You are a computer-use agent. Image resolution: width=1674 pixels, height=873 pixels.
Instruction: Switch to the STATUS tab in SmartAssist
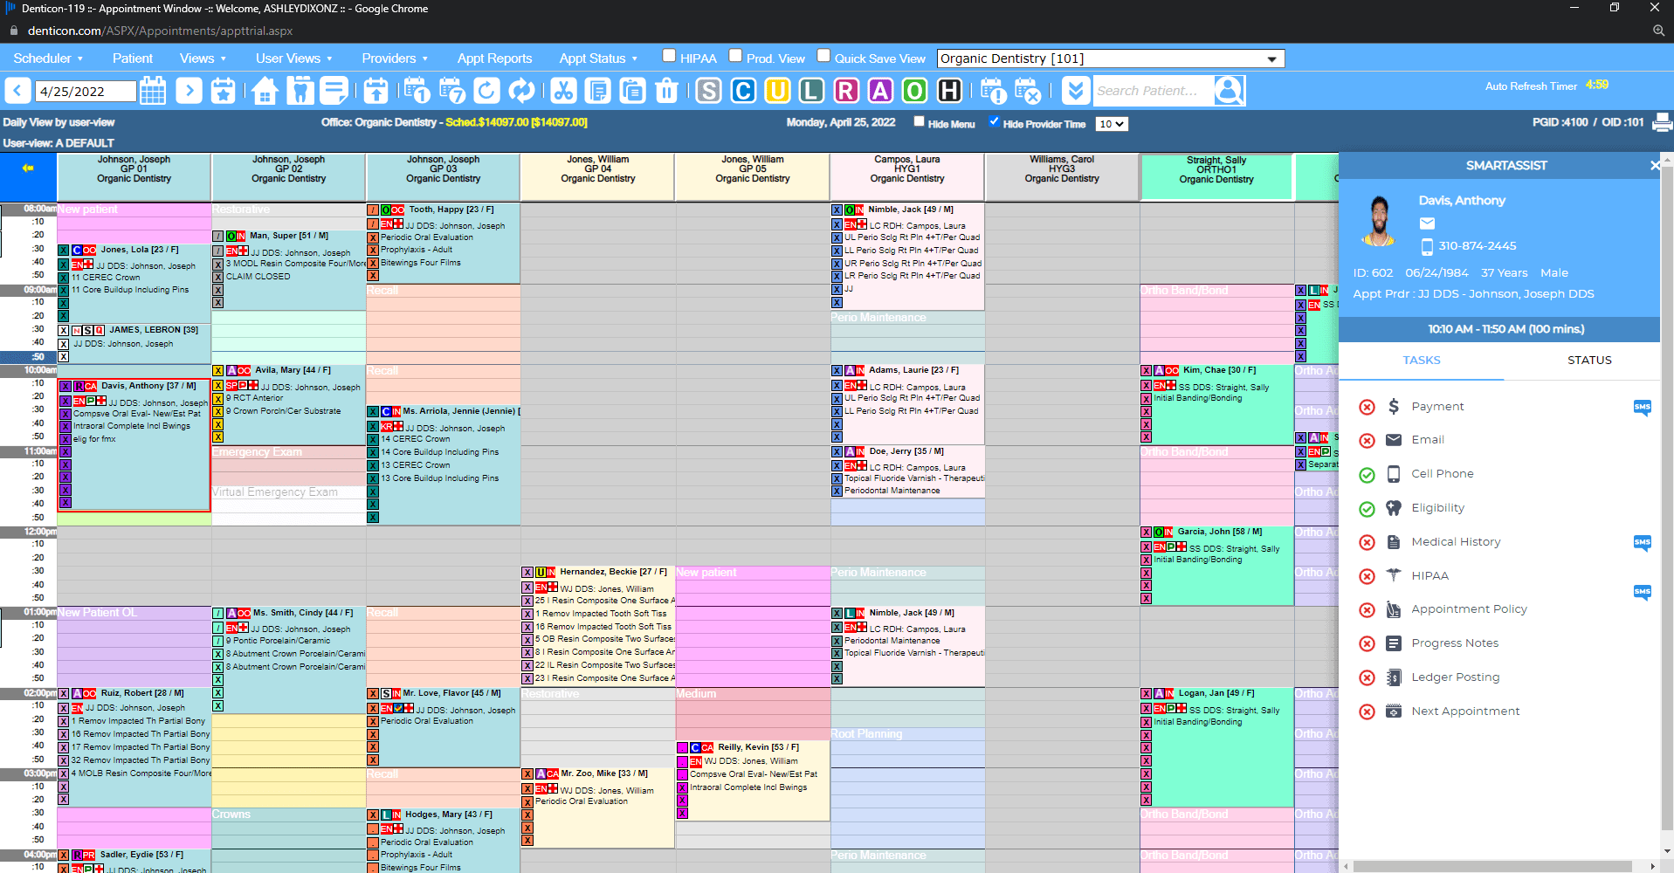pos(1589,361)
